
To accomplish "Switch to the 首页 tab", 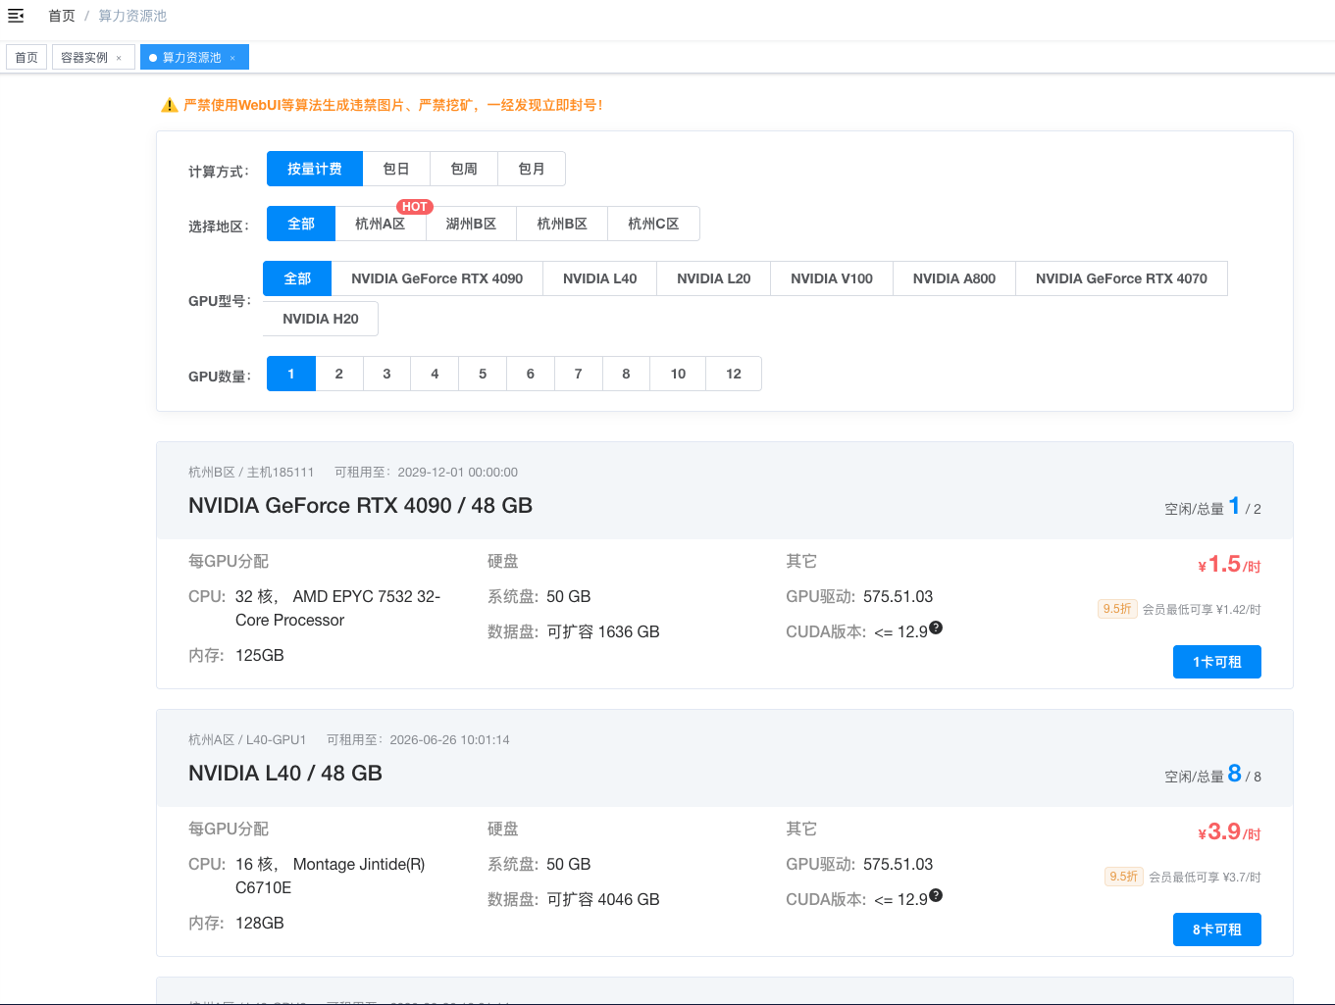I will (x=26, y=58).
